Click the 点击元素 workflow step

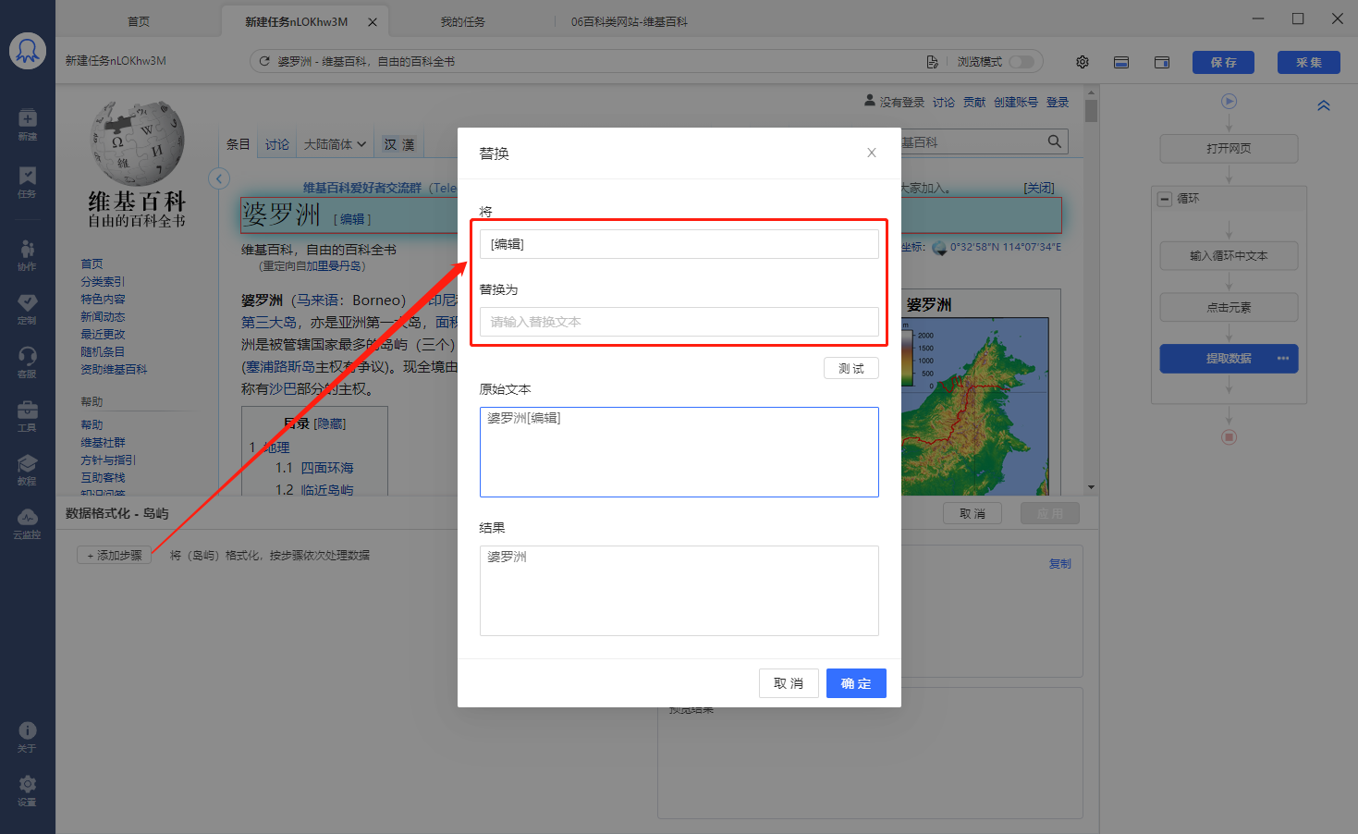coord(1229,307)
